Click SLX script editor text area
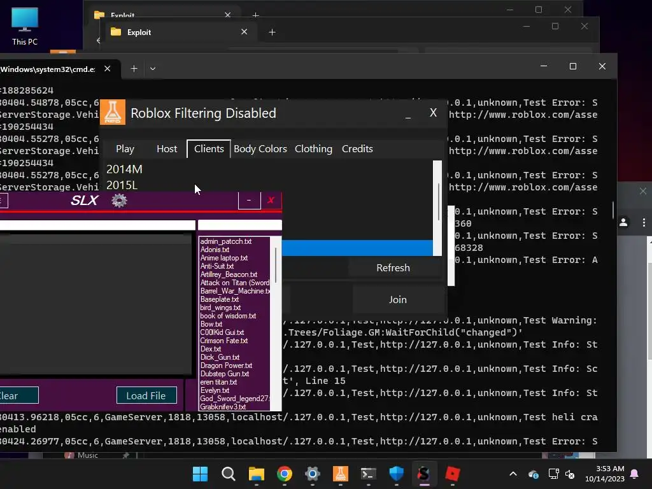 coord(96,304)
